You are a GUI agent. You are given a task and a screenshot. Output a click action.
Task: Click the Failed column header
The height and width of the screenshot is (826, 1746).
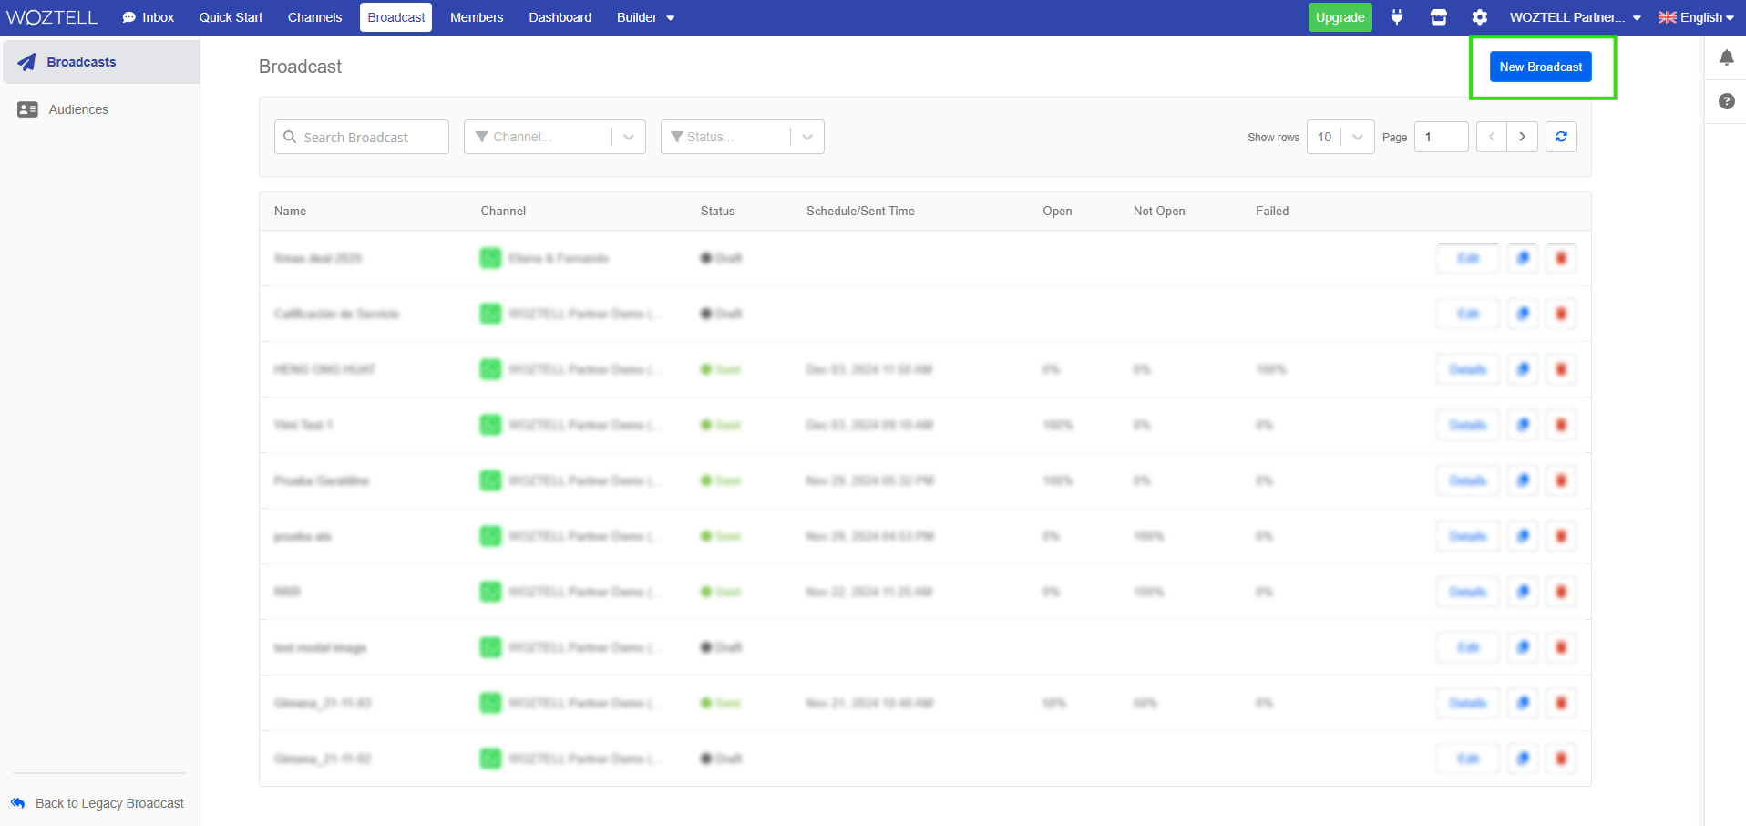pos(1272,211)
